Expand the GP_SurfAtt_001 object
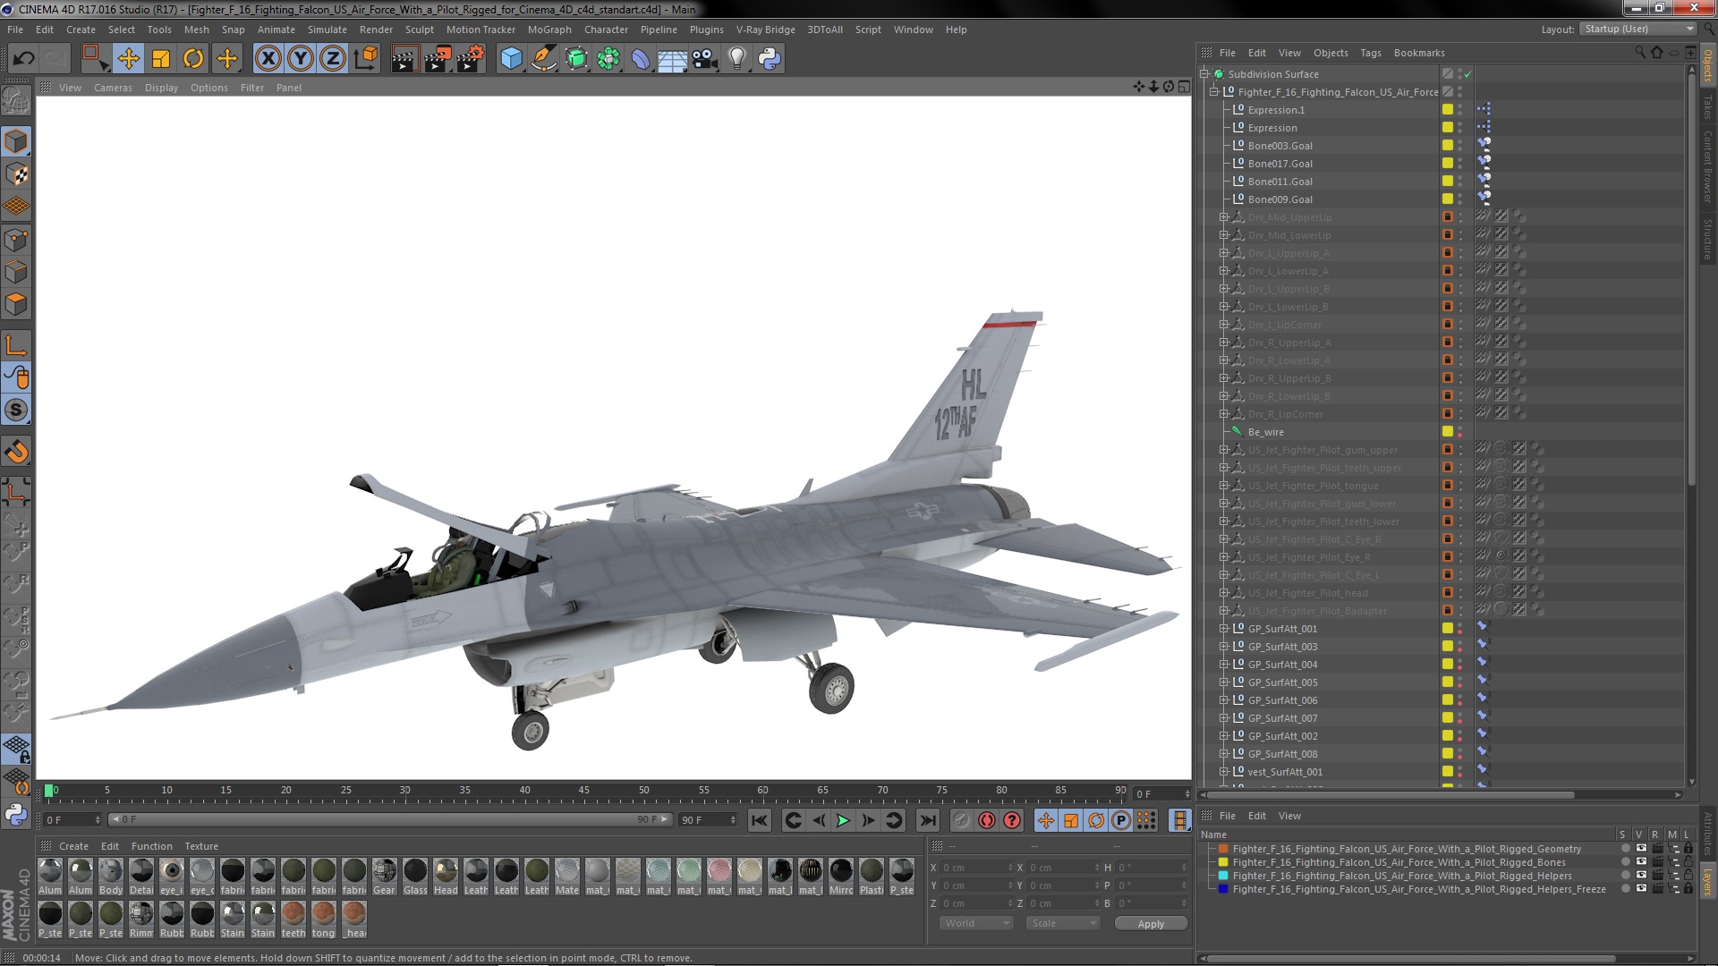 point(1224,629)
